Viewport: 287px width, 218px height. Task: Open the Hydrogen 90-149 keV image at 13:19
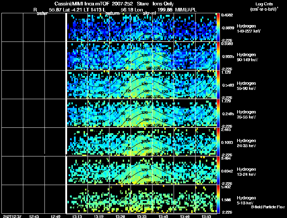[99, 56]
